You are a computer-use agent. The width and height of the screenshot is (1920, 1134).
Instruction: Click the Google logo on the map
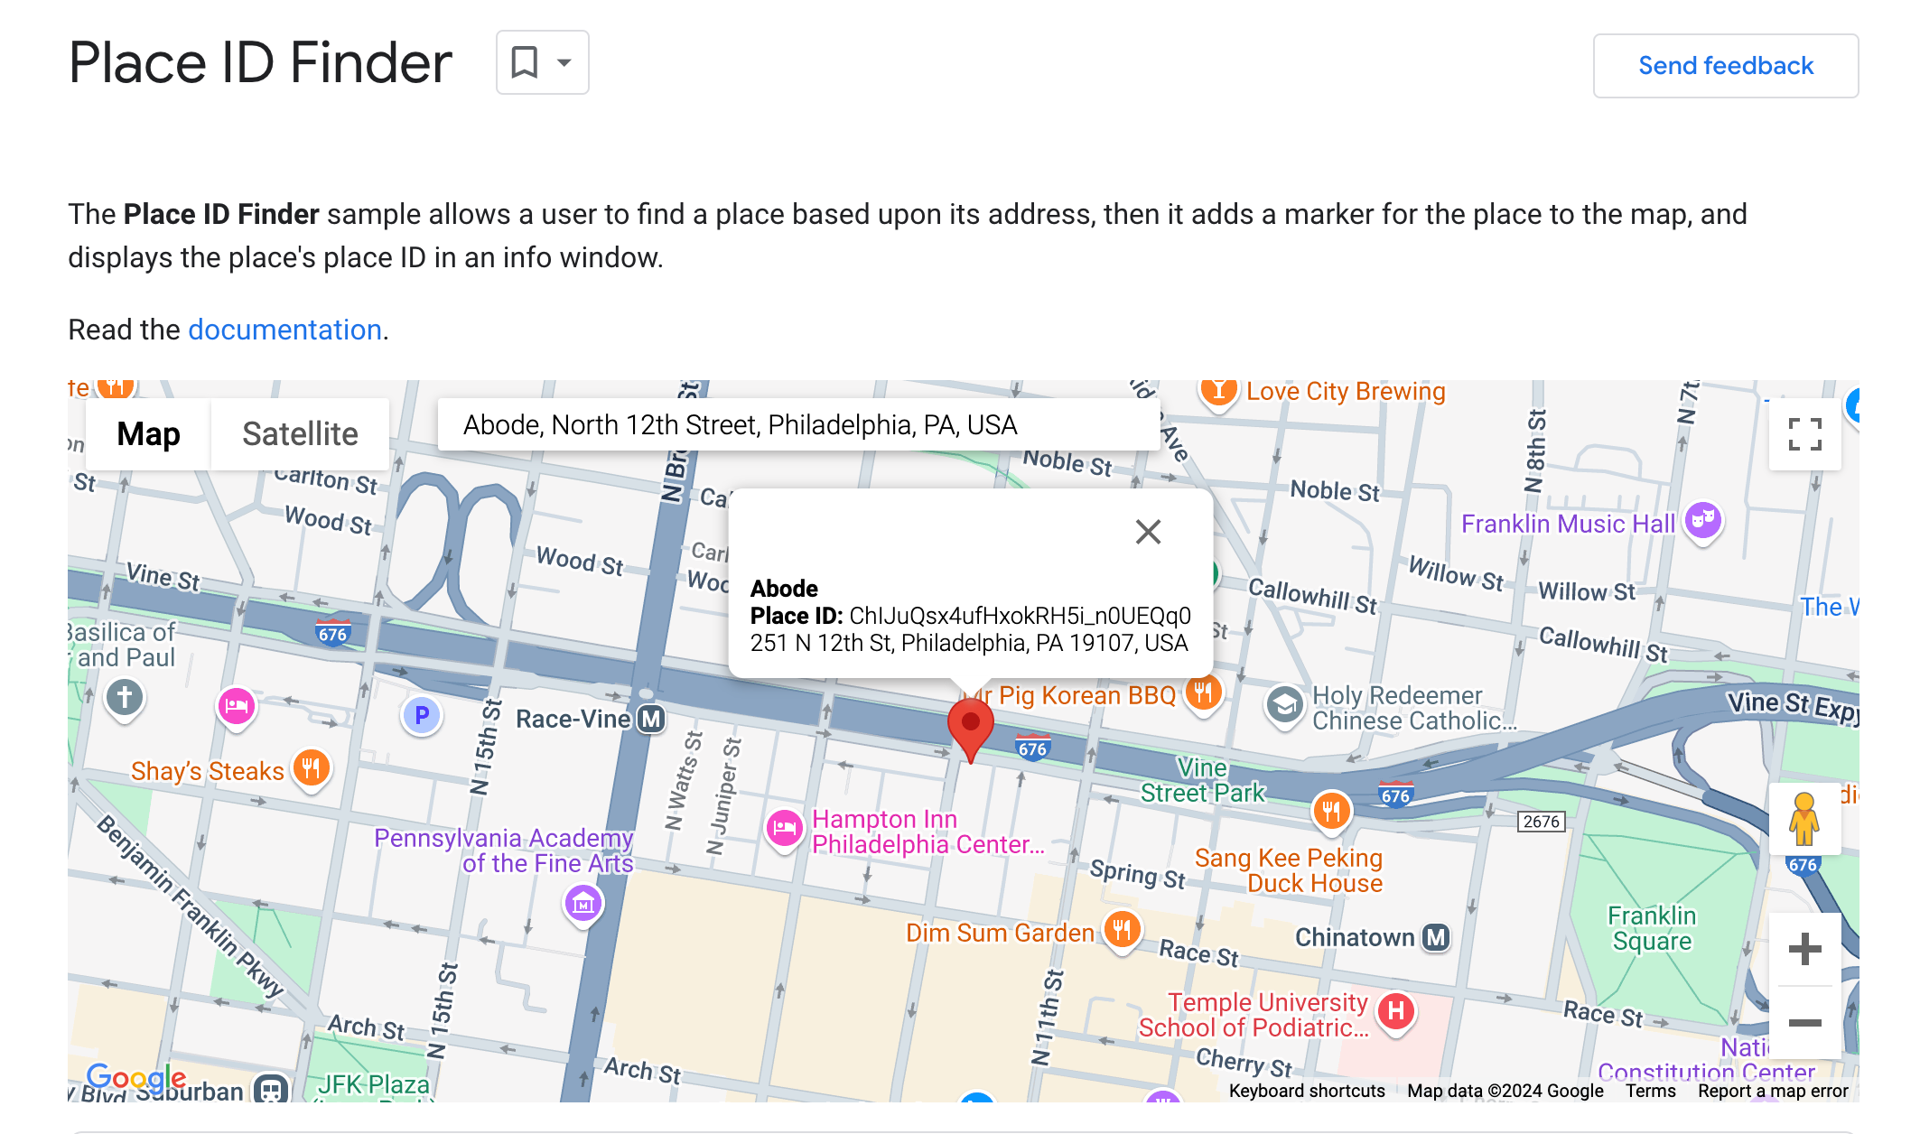click(x=135, y=1077)
